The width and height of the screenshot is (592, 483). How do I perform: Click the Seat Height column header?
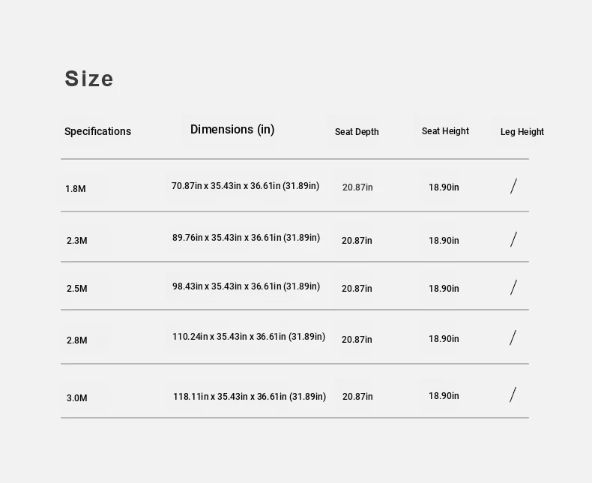(445, 131)
